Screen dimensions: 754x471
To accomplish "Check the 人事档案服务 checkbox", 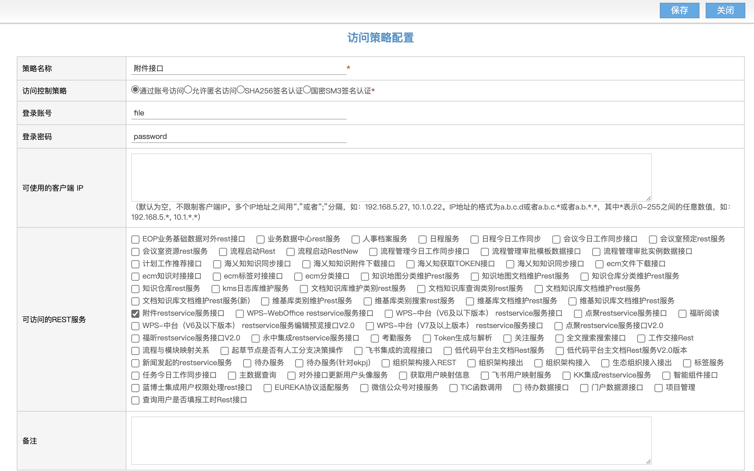I will [356, 239].
